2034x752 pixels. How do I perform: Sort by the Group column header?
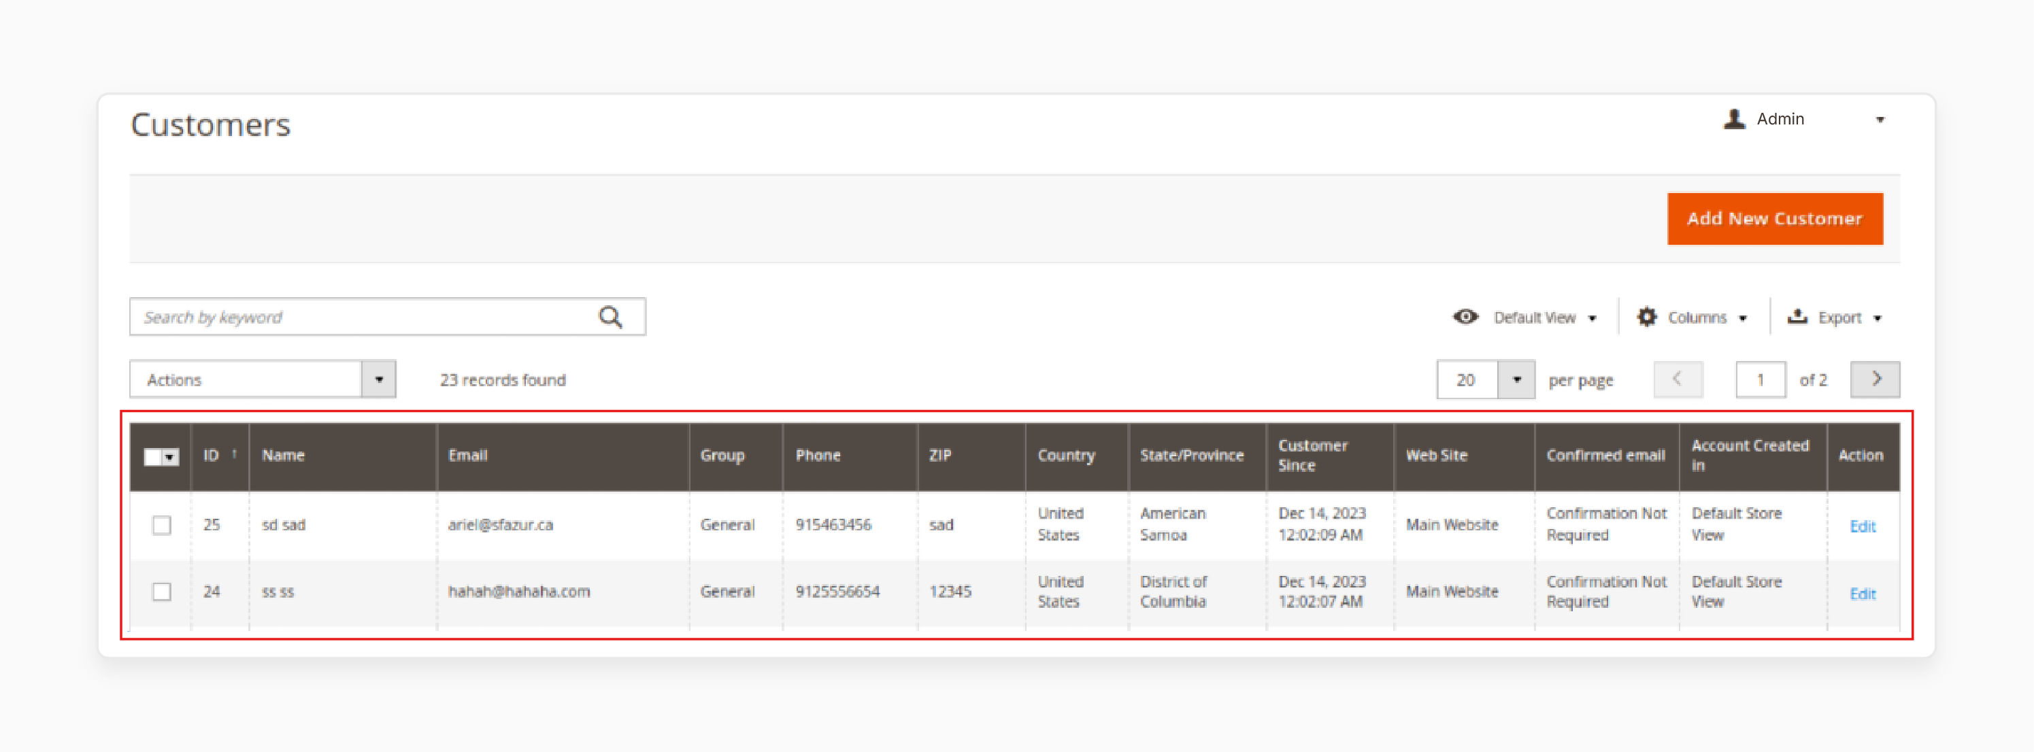(x=736, y=456)
